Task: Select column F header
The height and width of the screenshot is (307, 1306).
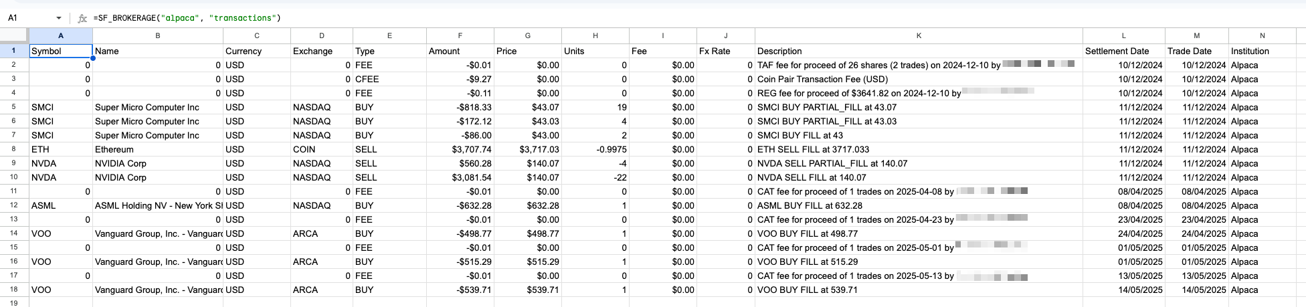Action: pos(460,35)
